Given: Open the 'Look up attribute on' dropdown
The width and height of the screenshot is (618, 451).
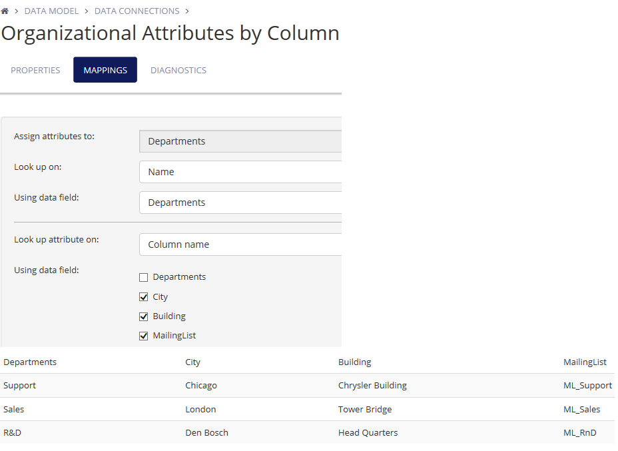Looking at the screenshot, I should [x=240, y=244].
